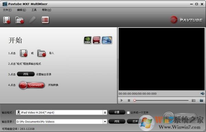The width and height of the screenshot is (206, 132).
Task: Open snapshot folder icon beside the camera
Action: (x=202, y=100)
